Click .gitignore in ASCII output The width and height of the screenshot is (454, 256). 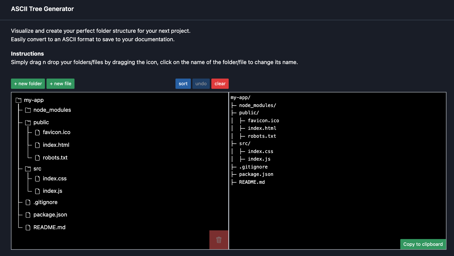pyautogui.click(x=254, y=167)
